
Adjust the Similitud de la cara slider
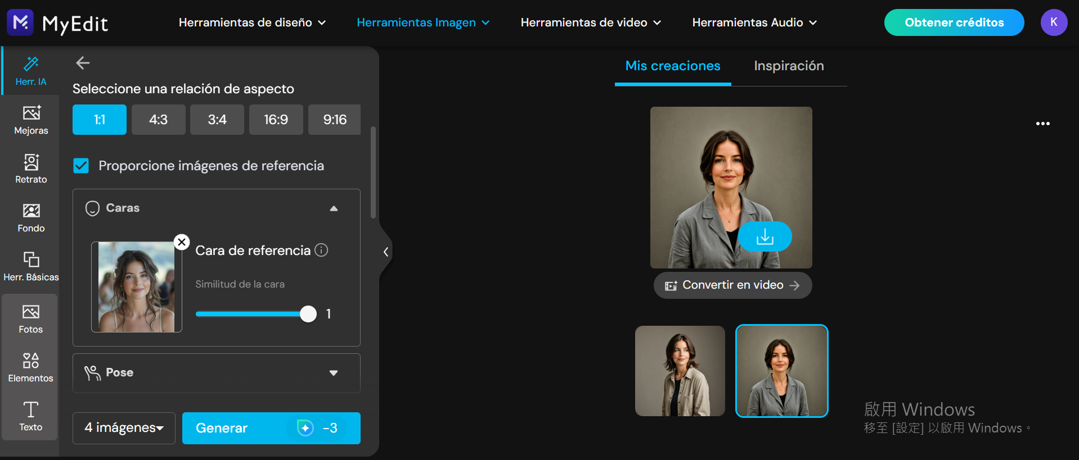click(308, 314)
